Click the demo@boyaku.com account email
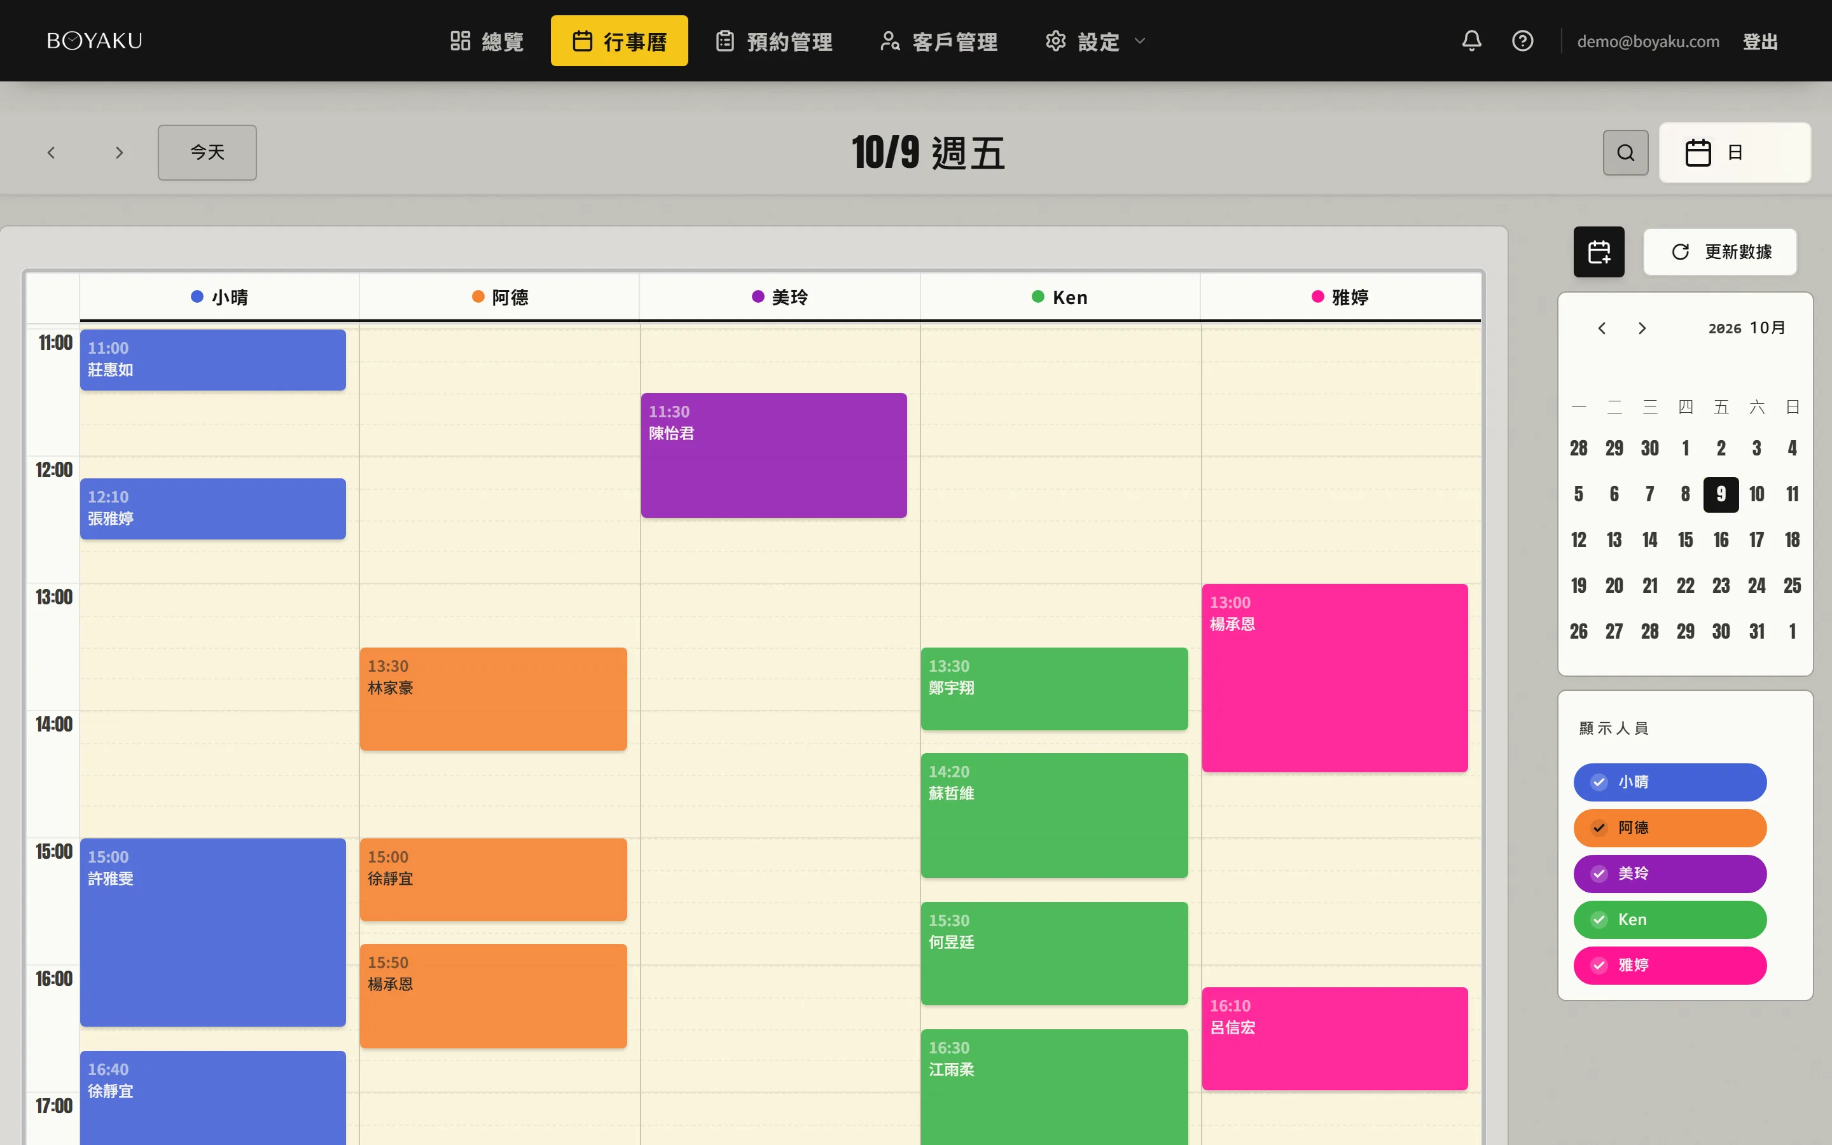This screenshot has height=1145, width=1832. click(x=1648, y=41)
